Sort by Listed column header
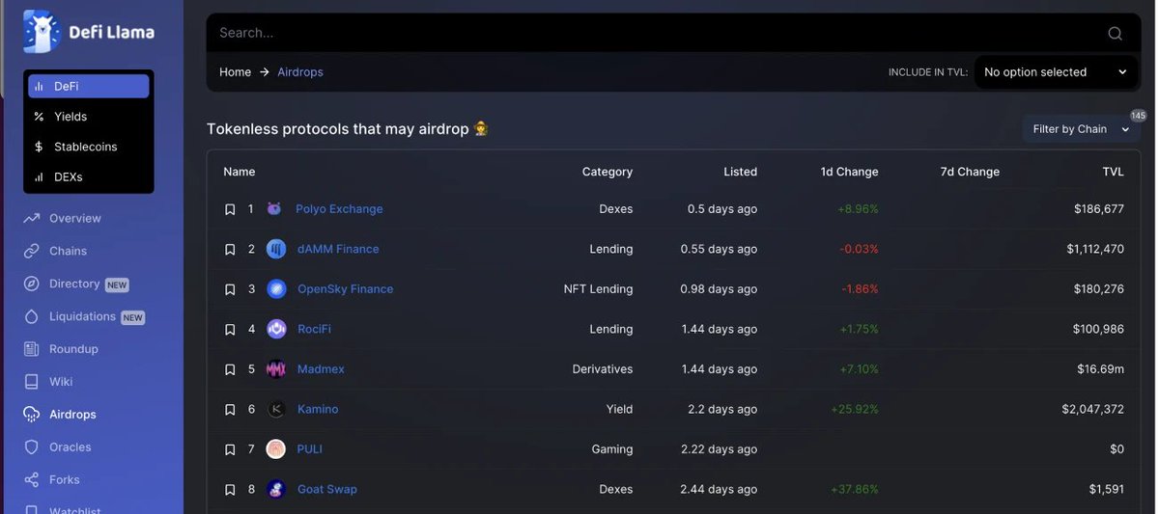Image resolution: width=1159 pixels, height=514 pixels. [741, 172]
